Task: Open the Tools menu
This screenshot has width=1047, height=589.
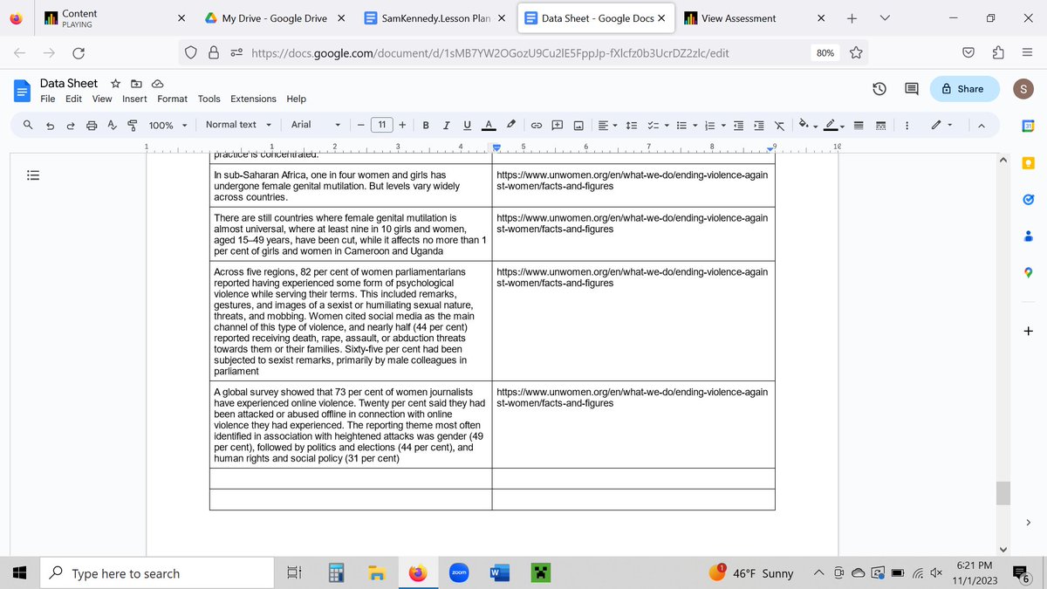Action: pyautogui.click(x=209, y=99)
